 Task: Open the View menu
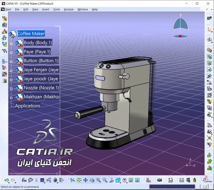coord(35,9)
